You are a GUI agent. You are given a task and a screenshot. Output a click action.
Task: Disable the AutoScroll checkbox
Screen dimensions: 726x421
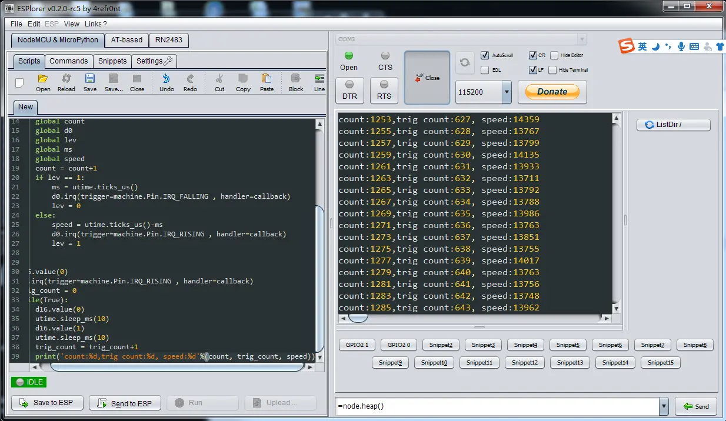click(x=485, y=55)
